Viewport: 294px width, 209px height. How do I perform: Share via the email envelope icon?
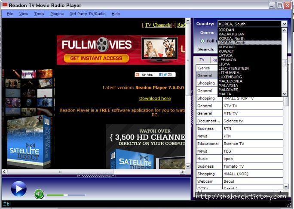170,75
